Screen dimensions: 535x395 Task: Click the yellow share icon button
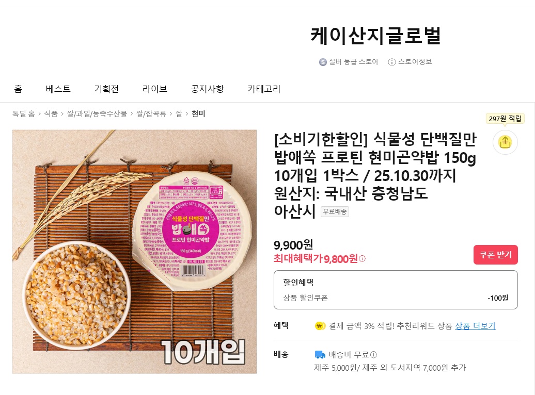pyautogui.click(x=505, y=142)
